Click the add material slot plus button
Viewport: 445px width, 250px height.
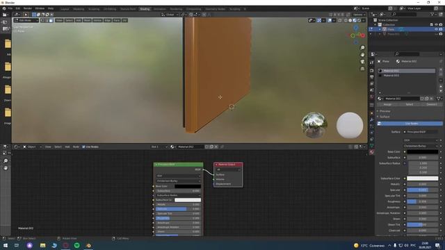[x=441, y=69]
